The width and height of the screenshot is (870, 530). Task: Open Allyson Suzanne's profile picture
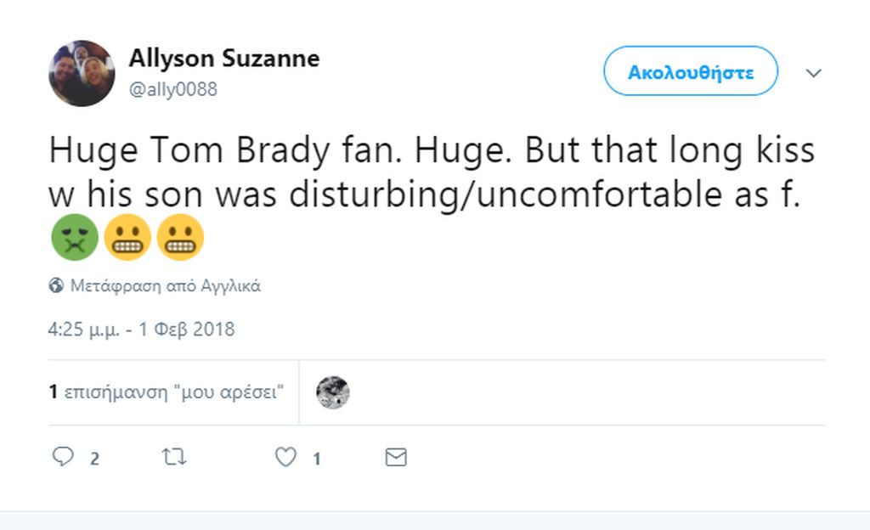pyautogui.click(x=82, y=73)
